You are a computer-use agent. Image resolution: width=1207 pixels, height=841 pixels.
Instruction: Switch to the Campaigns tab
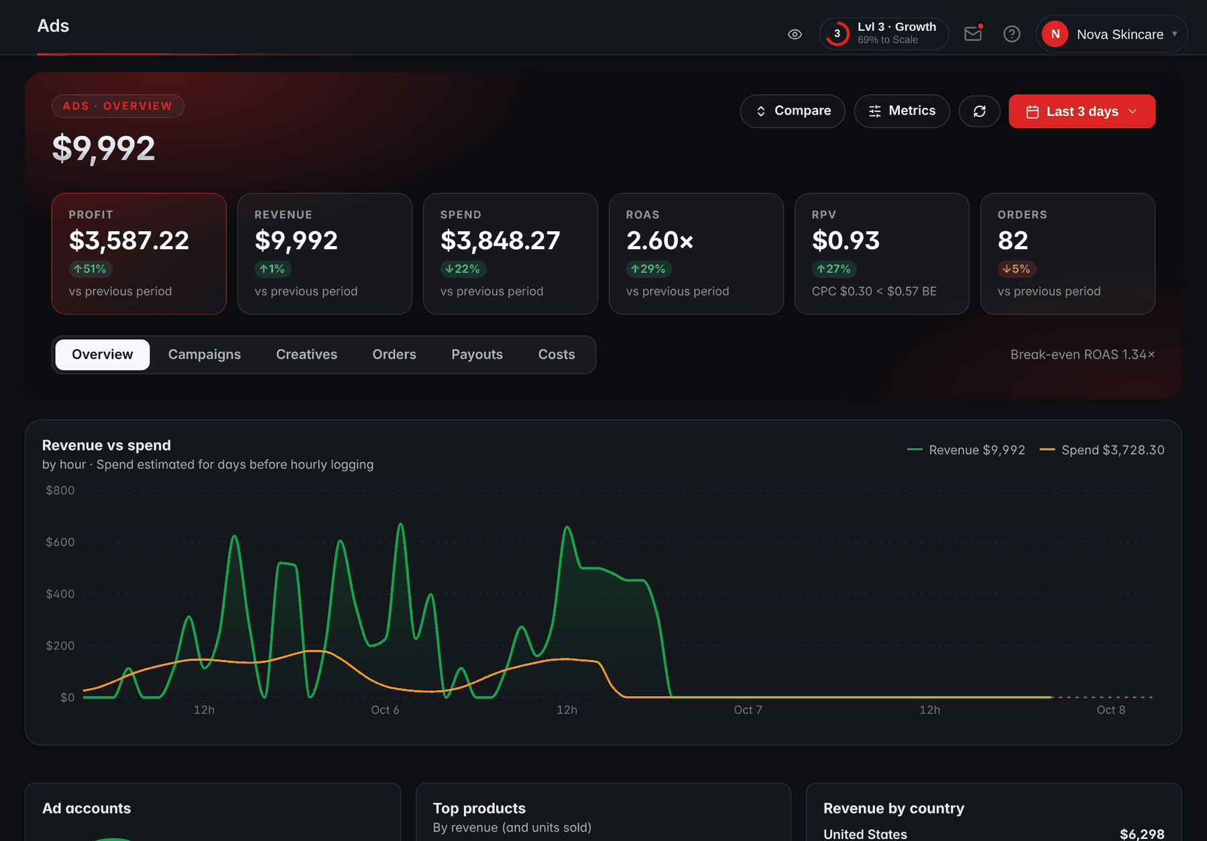click(x=205, y=354)
